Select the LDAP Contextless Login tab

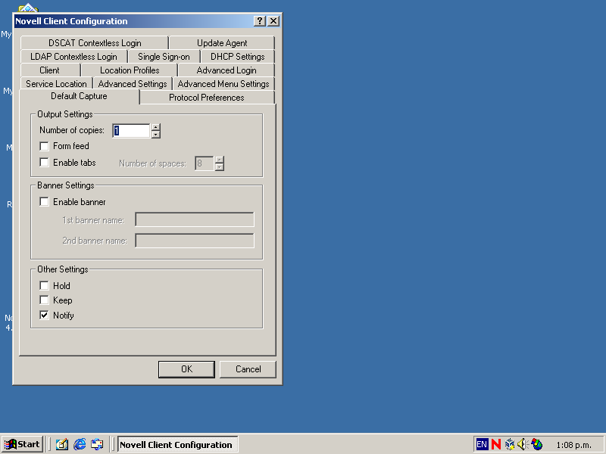click(73, 57)
